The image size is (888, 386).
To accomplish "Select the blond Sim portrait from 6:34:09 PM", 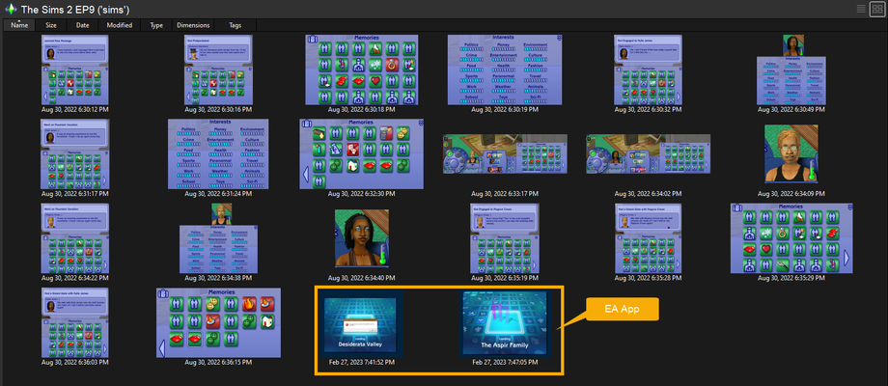I will [791, 153].
